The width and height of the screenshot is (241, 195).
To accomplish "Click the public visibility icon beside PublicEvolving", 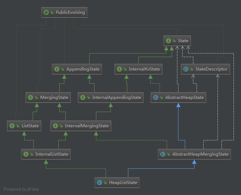I will pyautogui.click(x=52, y=12).
